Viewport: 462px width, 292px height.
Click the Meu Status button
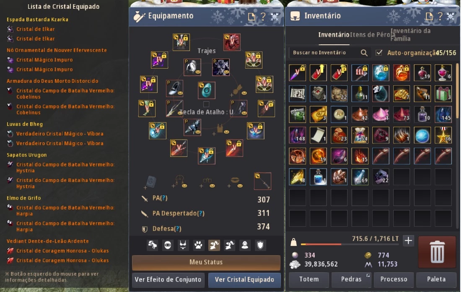tap(206, 262)
